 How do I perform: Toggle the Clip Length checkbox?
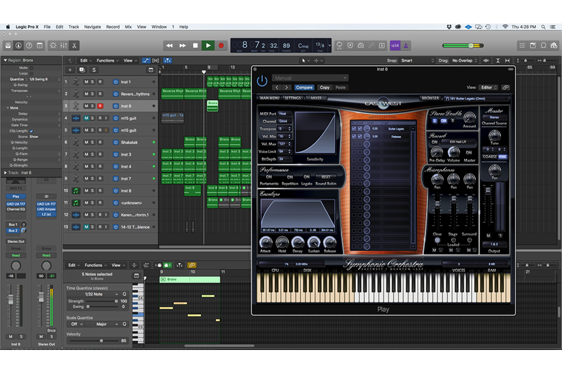31,131
